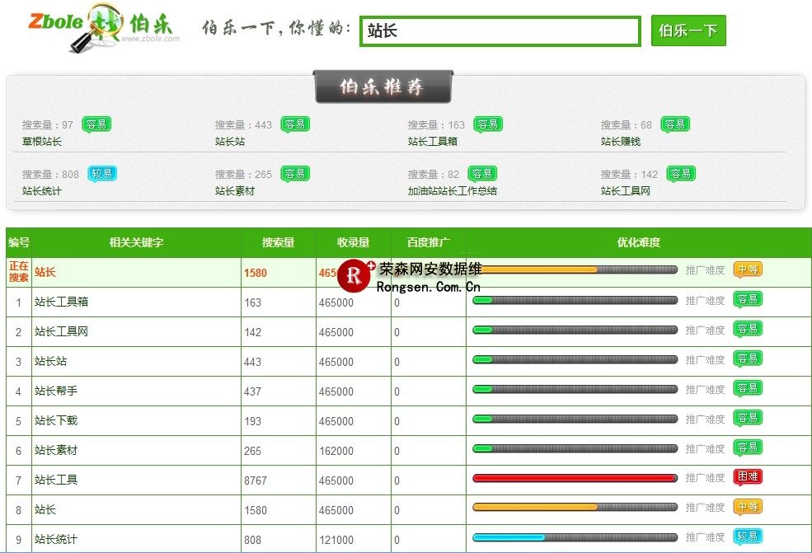Click the 搜索量 column header

click(278, 242)
